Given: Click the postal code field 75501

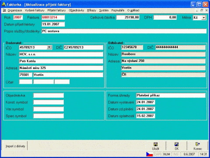Looking at the screenshot, I should (25, 75).
